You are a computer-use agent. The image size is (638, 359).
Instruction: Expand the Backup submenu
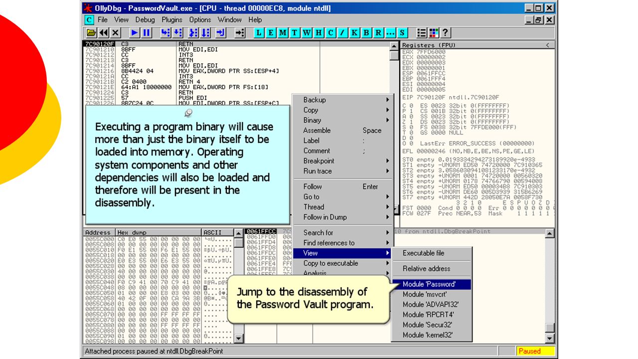pos(342,100)
